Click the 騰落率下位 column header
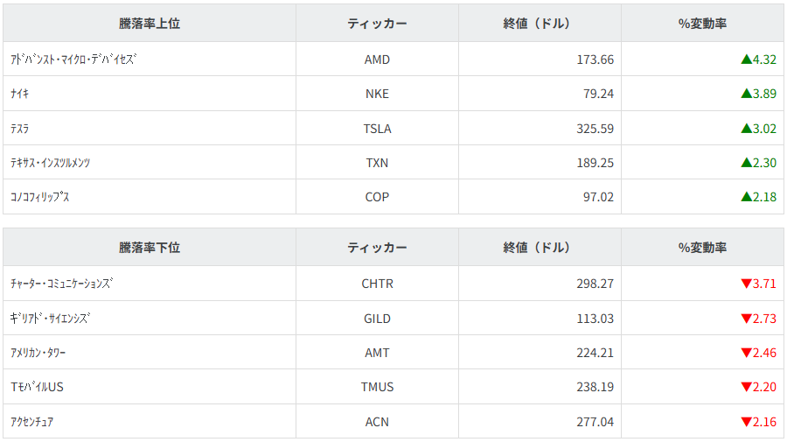This screenshot has width=787, height=442. (150, 248)
